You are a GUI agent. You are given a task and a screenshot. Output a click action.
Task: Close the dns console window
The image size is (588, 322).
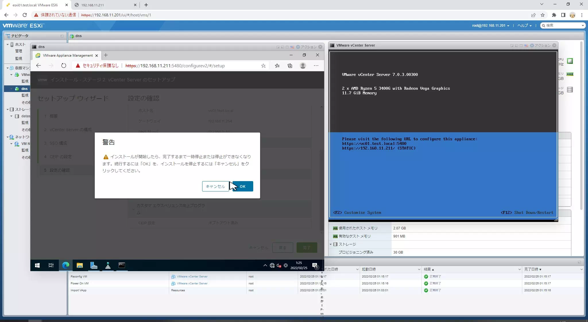point(320,47)
